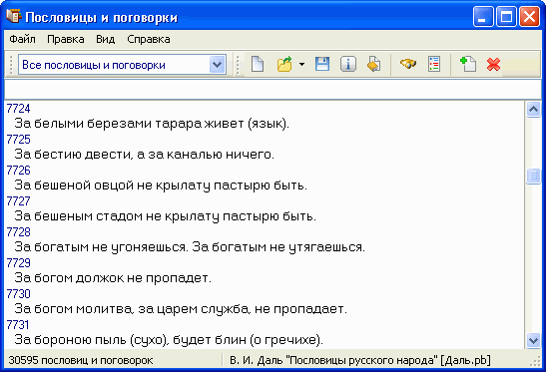Image resolution: width=546 pixels, height=372 pixels.
Task: Click the red X delete icon
Action: click(493, 65)
